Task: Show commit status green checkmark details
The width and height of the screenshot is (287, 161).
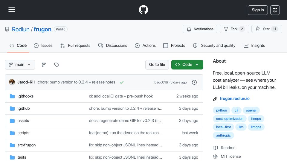Action: (x=122, y=82)
